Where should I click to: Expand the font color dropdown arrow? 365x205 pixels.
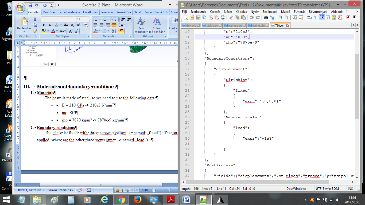[57, 31]
